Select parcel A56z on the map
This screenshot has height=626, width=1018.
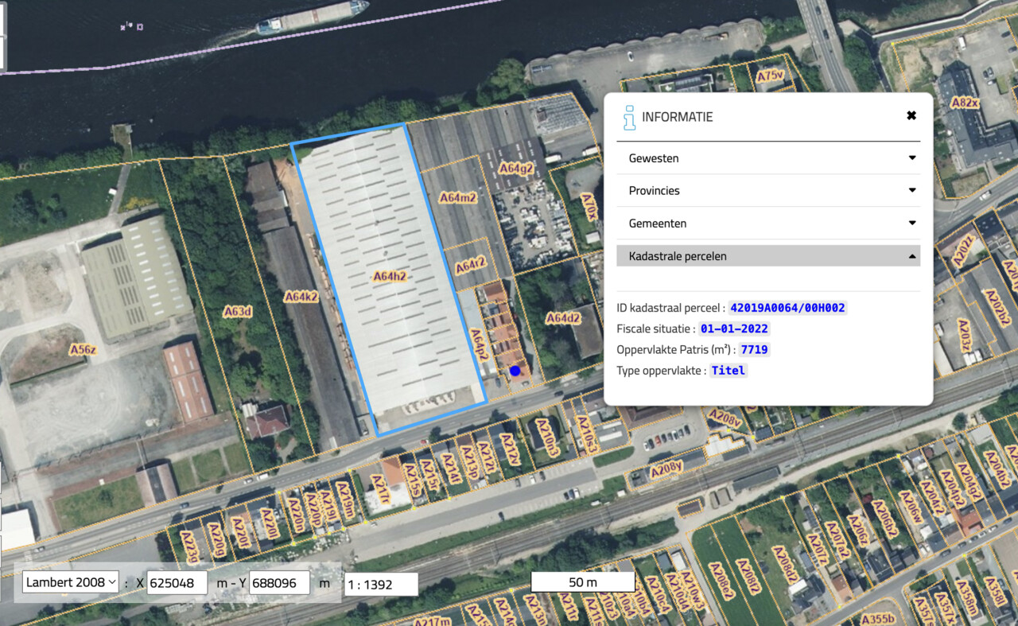point(83,349)
